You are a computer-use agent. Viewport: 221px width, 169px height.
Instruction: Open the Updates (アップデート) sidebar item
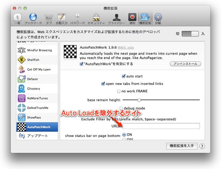pos(37,136)
